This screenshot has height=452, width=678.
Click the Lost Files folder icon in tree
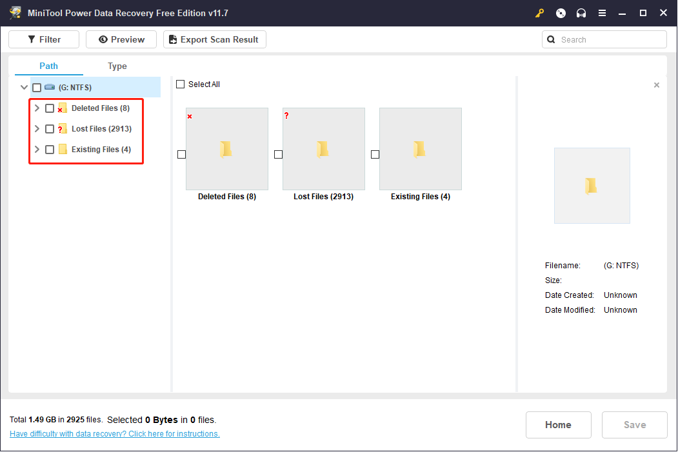point(63,129)
